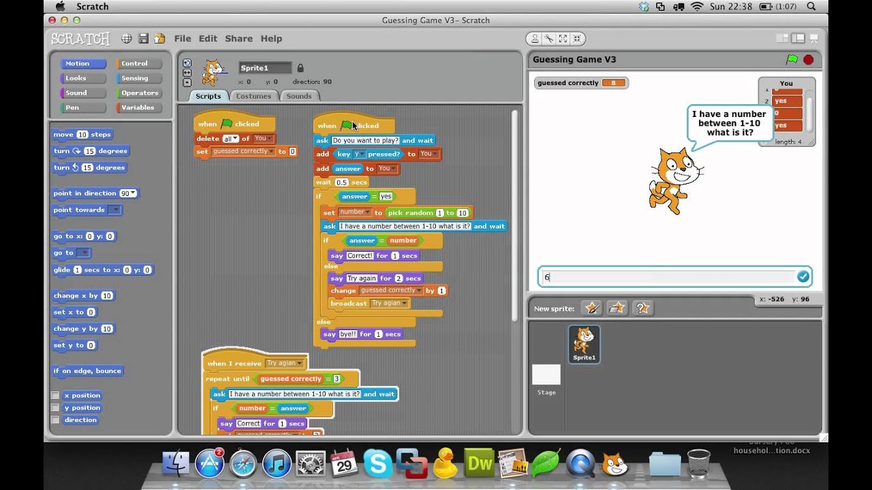Paint a new sprite
Screen dimensions: 872x490
tap(593, 308)
